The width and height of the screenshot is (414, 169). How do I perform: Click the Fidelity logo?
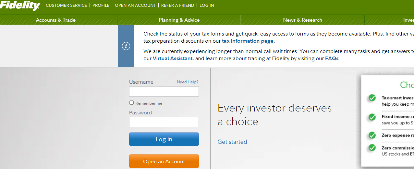(x=20, y=5)
